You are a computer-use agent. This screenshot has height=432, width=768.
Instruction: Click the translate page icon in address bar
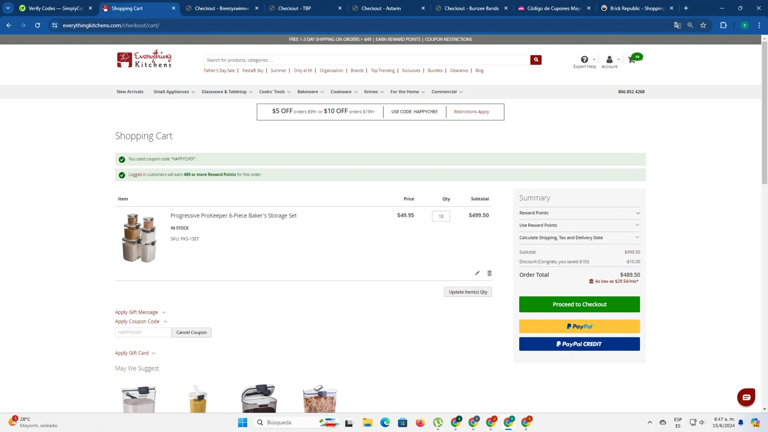[x=677, y=25]
